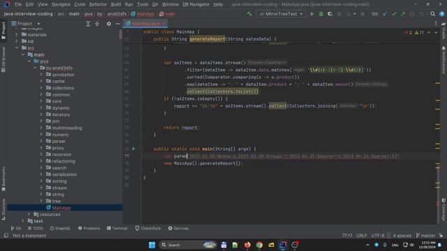The width and height of the screenshot is (447, 251).
Task: Collapse the main folder node
Action: [23, 54]
